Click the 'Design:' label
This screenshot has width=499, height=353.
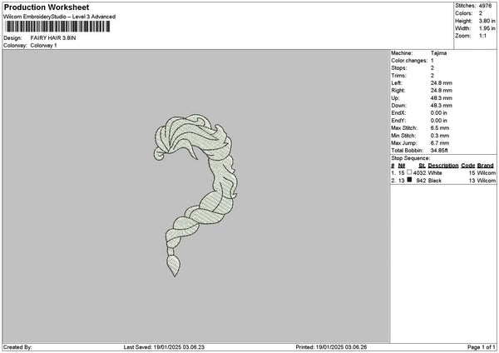(x=12, y=38)
